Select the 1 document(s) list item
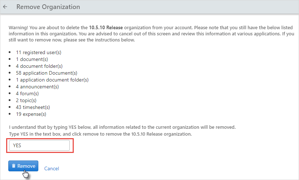Image resolution: width=299 pixels, height=180 pixels. (32, 60)
